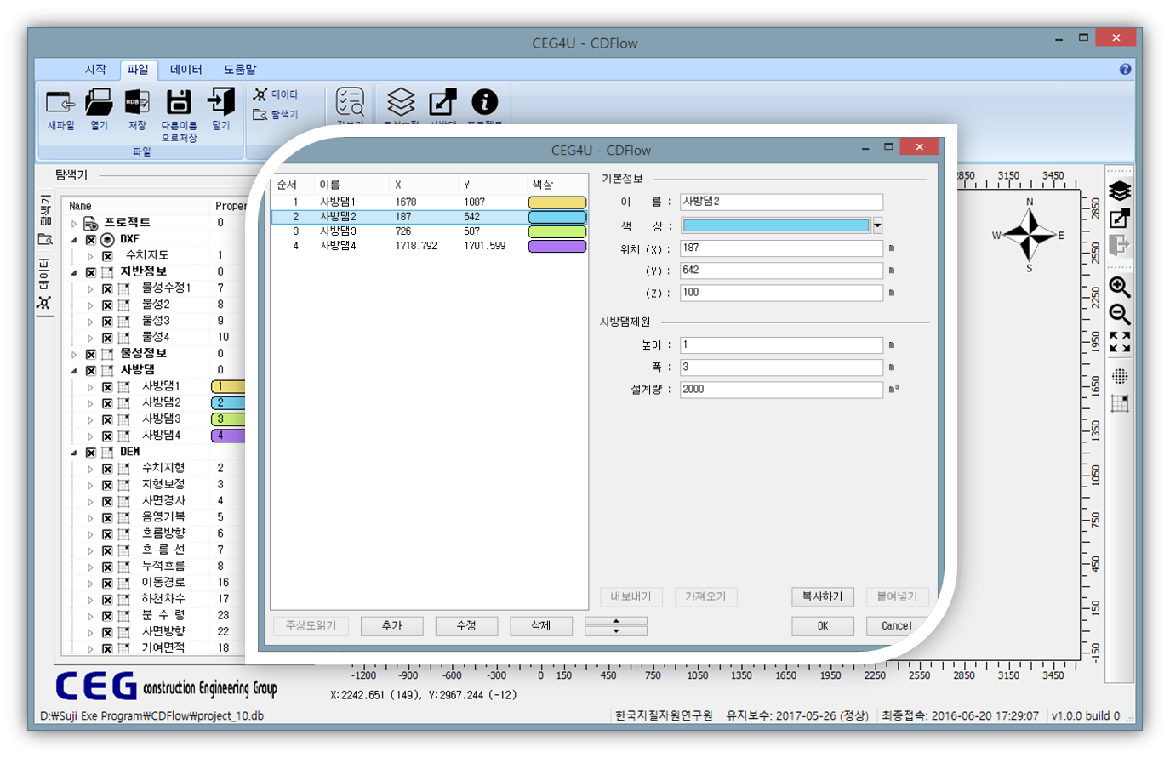Toggle the DEM checkbox
The width and height of the screenshot is (1170, 758).
[x=91, y=453]
